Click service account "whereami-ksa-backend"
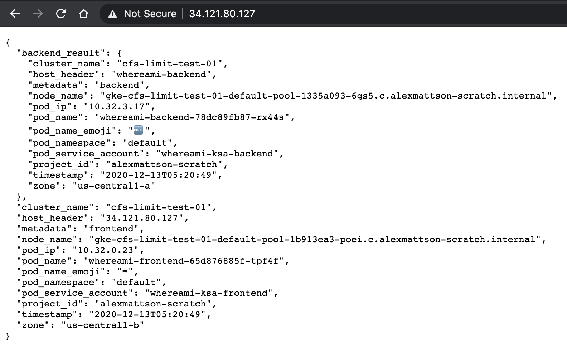The width and height of the screenshot is (567, 350). point(217,154)
